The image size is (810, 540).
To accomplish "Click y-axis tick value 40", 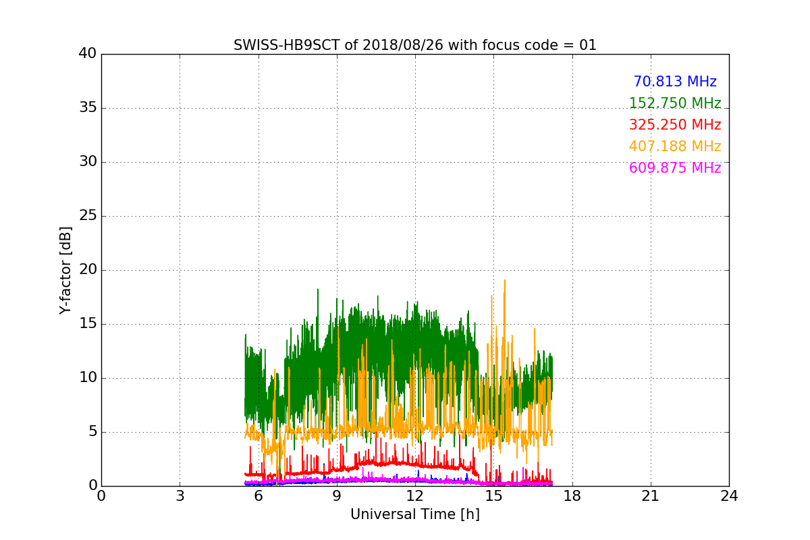I will (x=88, y=54).
